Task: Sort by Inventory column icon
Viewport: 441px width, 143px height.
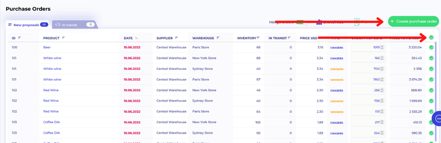Action: [259, 38]
